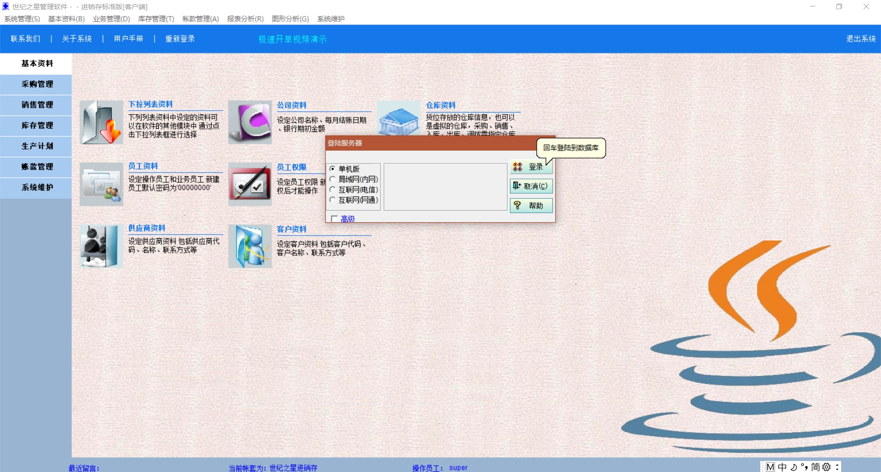Open the IME settings gear
Image resolution: width=881 pixels, height=472 pixels.
(x=826, y=467)
